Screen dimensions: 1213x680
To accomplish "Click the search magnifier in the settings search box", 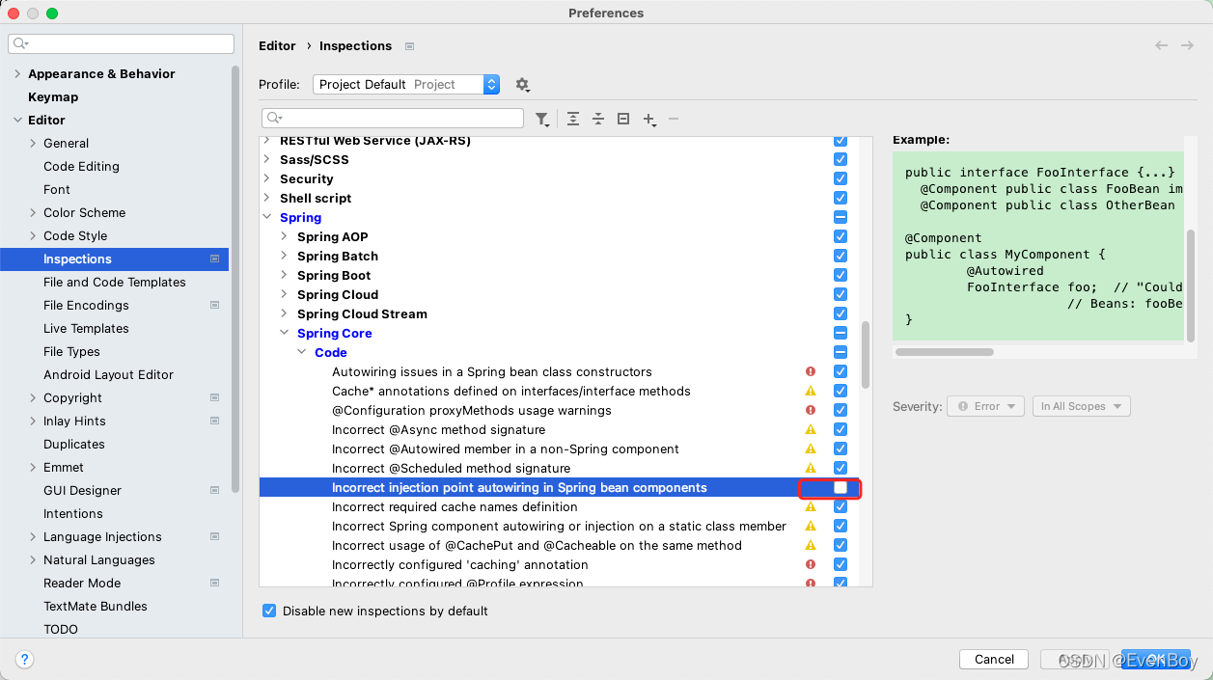I will click(20, 44).
